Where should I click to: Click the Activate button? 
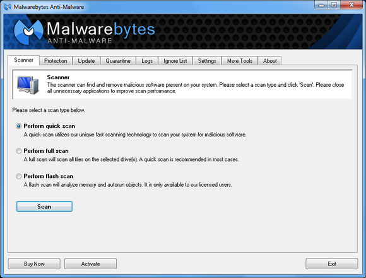point(91,264)
